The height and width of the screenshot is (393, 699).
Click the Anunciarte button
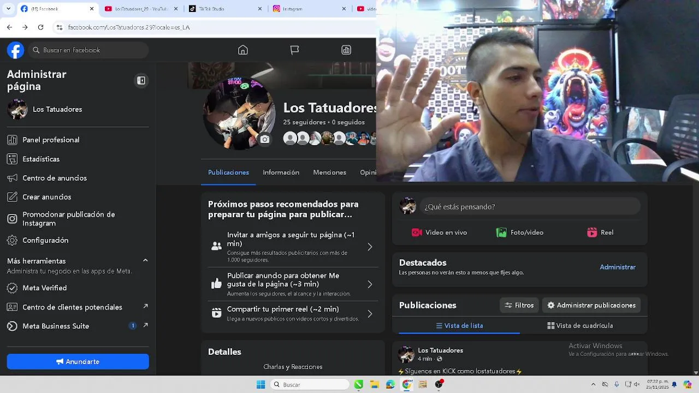pyautogui.click(x=78, y=361)
